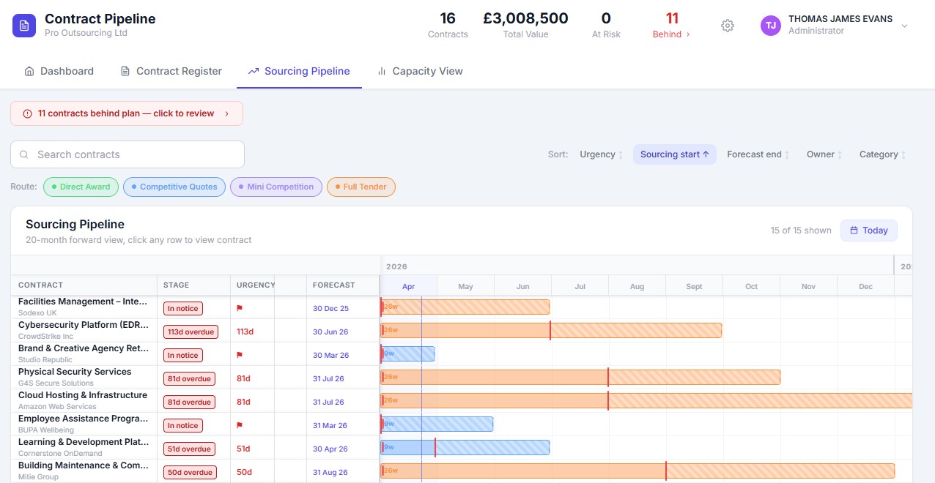This screenshot has height=483, width=935.
Task: Click the red flag beside Facilities Management
Action: click(x=239, y=308)
